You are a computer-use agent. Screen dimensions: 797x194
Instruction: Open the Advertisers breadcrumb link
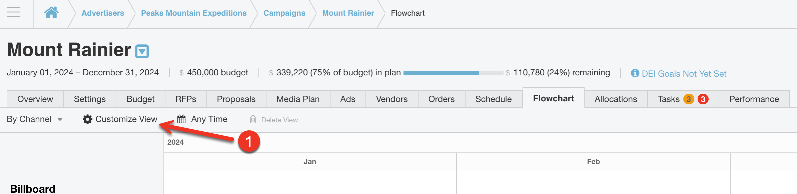click(103, 13)
